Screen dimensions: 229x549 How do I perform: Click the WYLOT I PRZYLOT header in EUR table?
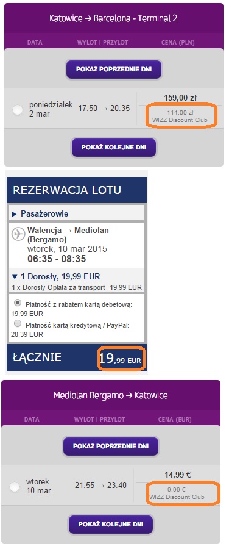(x=99, y=419)
